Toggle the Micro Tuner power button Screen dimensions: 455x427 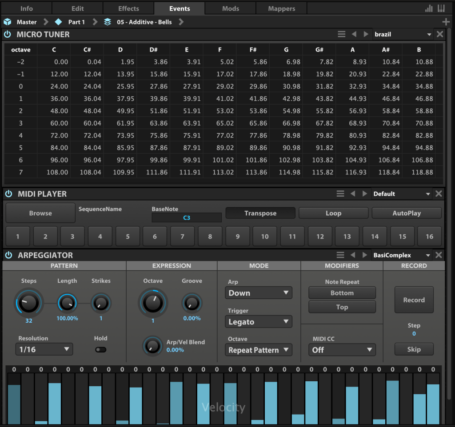pos(8,34)
